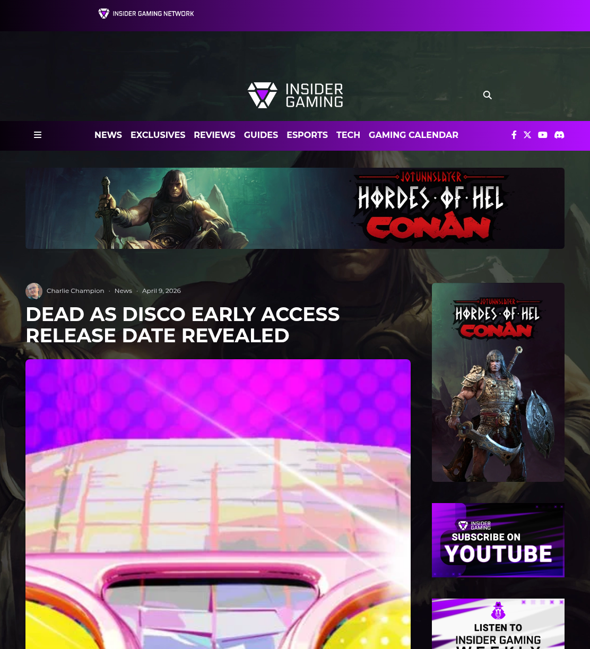Click the search magnifier icon

(x=488, y=95)
